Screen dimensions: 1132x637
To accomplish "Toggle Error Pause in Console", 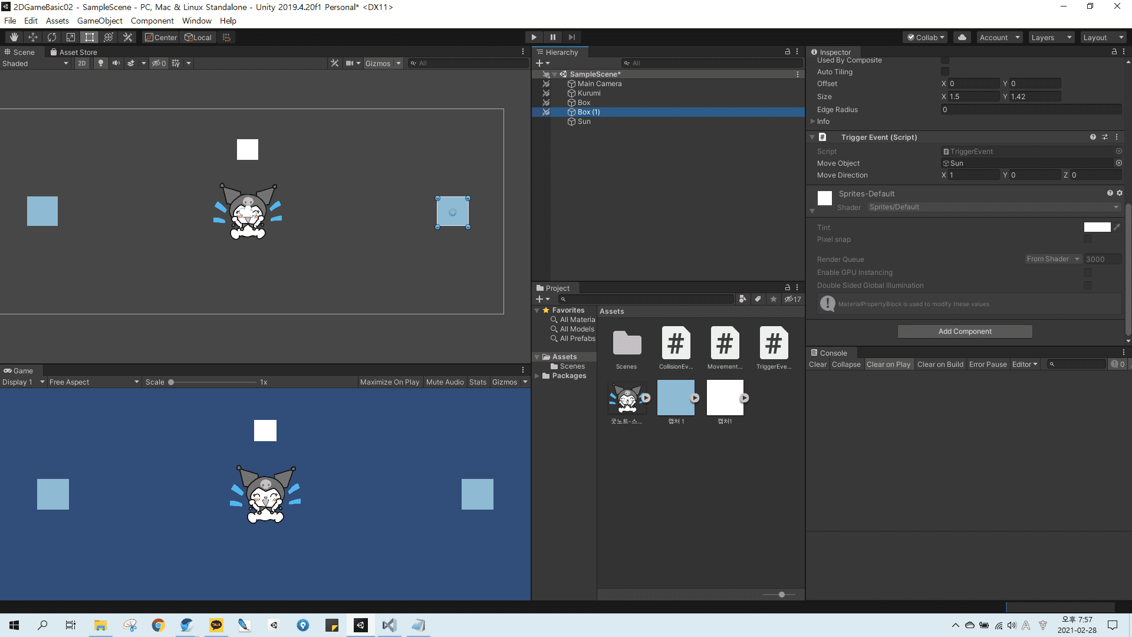I will 988,364.
